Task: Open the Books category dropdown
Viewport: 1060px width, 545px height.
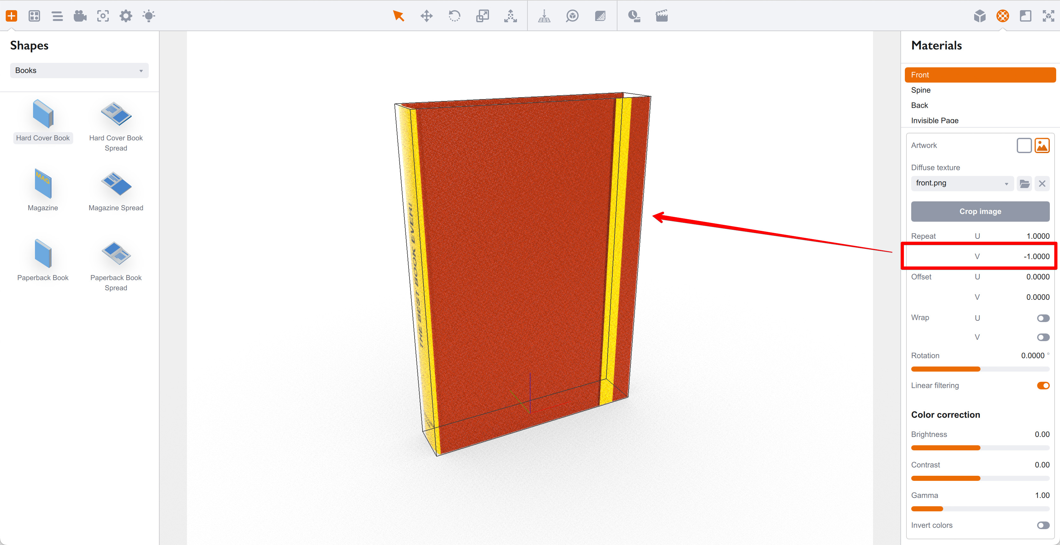Action: pos(79,70)
